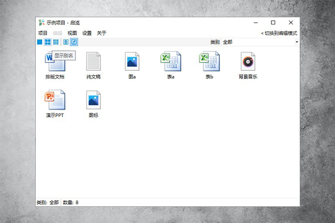Image resolution: width=335 pixels, height=223 pixels.
Task: Click the 表a file name label
Action: (171, 77)
